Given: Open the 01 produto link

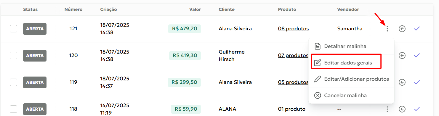Looking at the screenshot, I should pyautogui.click(x=291, y=109).
